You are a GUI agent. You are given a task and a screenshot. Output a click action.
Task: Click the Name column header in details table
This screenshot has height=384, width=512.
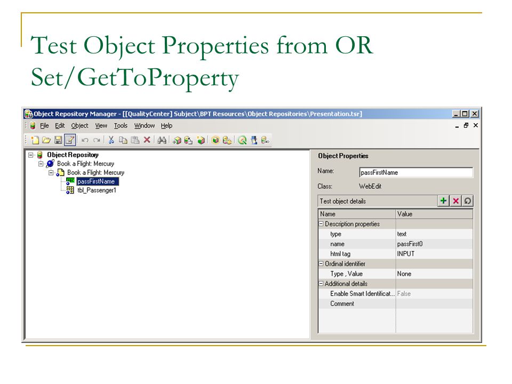coord(357,214)
